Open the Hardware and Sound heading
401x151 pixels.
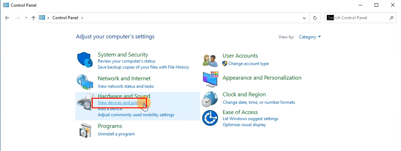click(x=124, y=96)
